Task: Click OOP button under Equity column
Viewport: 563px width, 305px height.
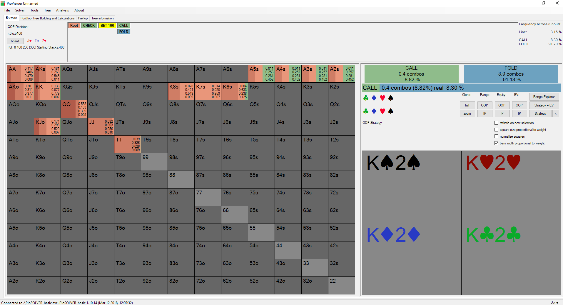Action: click(502, 105)
